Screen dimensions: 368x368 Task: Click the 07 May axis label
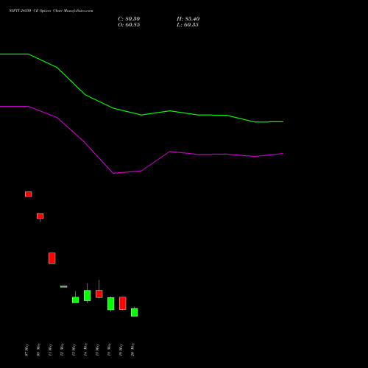[x=26, y=350]
